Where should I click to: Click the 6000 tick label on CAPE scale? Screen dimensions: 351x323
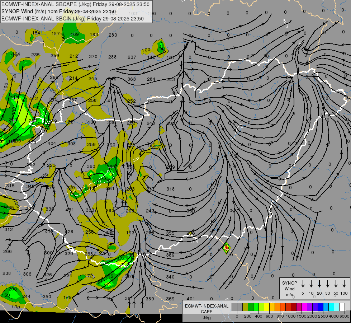coord(345,316)
